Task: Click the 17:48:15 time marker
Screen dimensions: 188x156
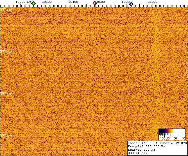Action: (6, 136)
